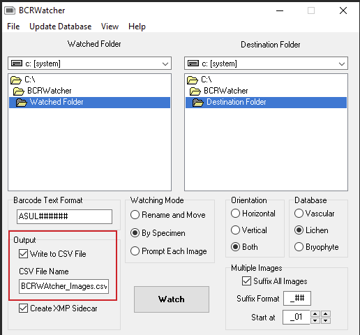Click the BCRWatcher folder icon under Destination Folder

[x=195, y=91]
